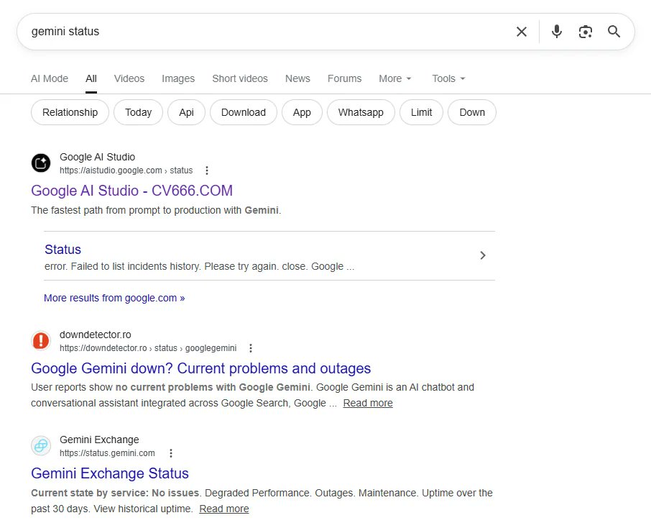Apply the Down suggestion chip
Image resolution: width=651 pixels, height=523 pixels.
472,112
